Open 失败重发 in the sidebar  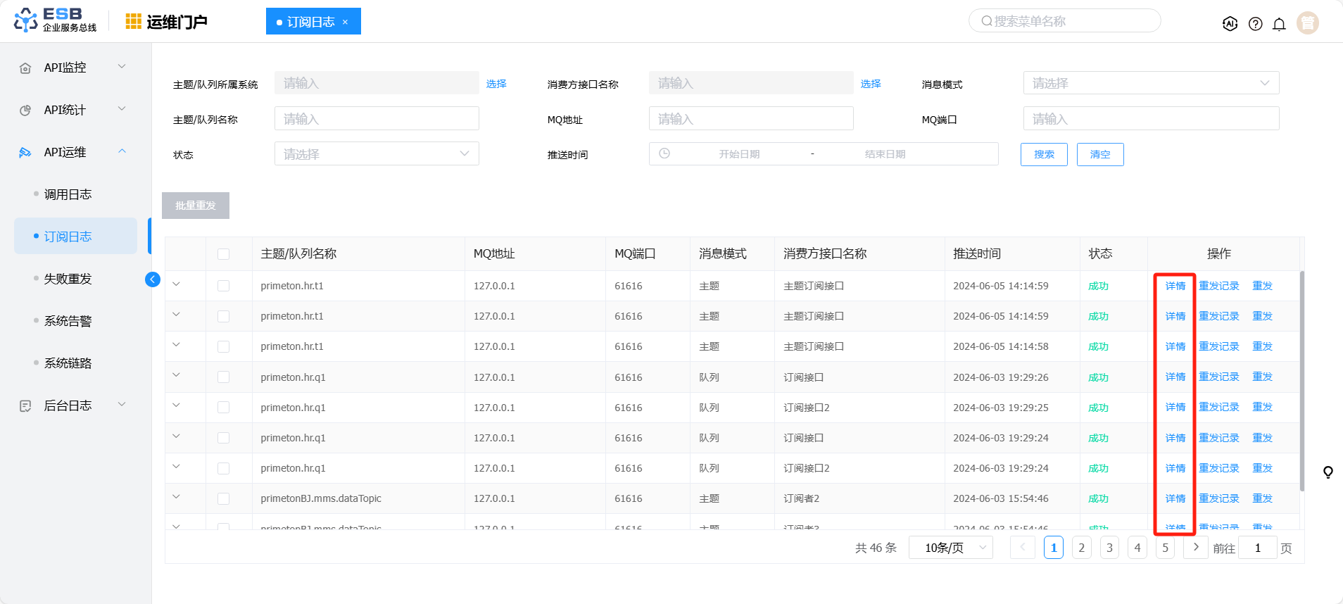coord(68,279)
